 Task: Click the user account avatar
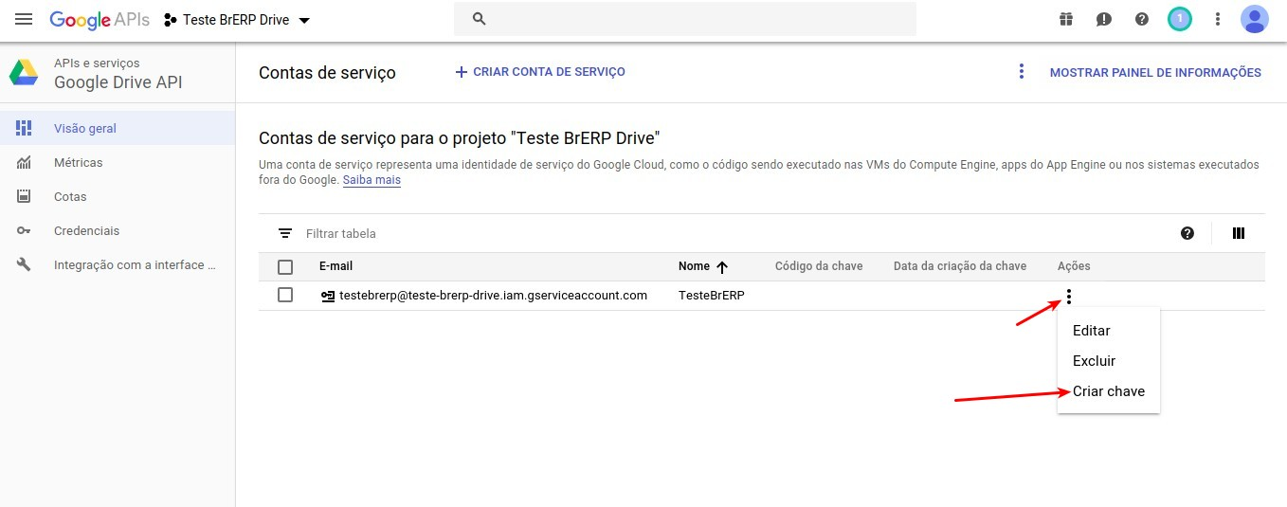point(1255,19)
